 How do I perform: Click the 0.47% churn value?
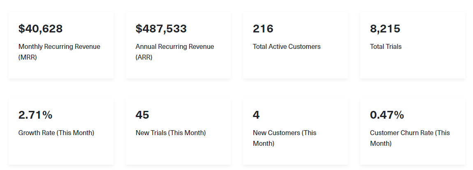[387, 115]
